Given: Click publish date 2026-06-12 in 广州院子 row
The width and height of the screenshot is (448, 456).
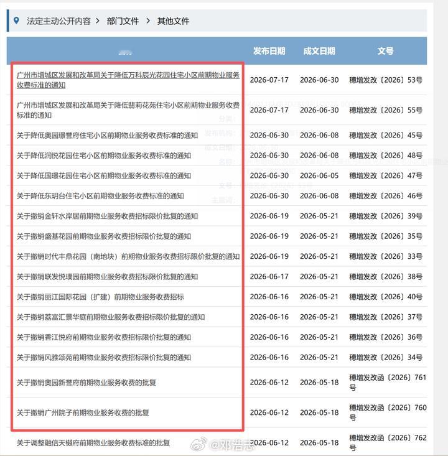Looking at the screenshot, I should click(x=269, y=412).
